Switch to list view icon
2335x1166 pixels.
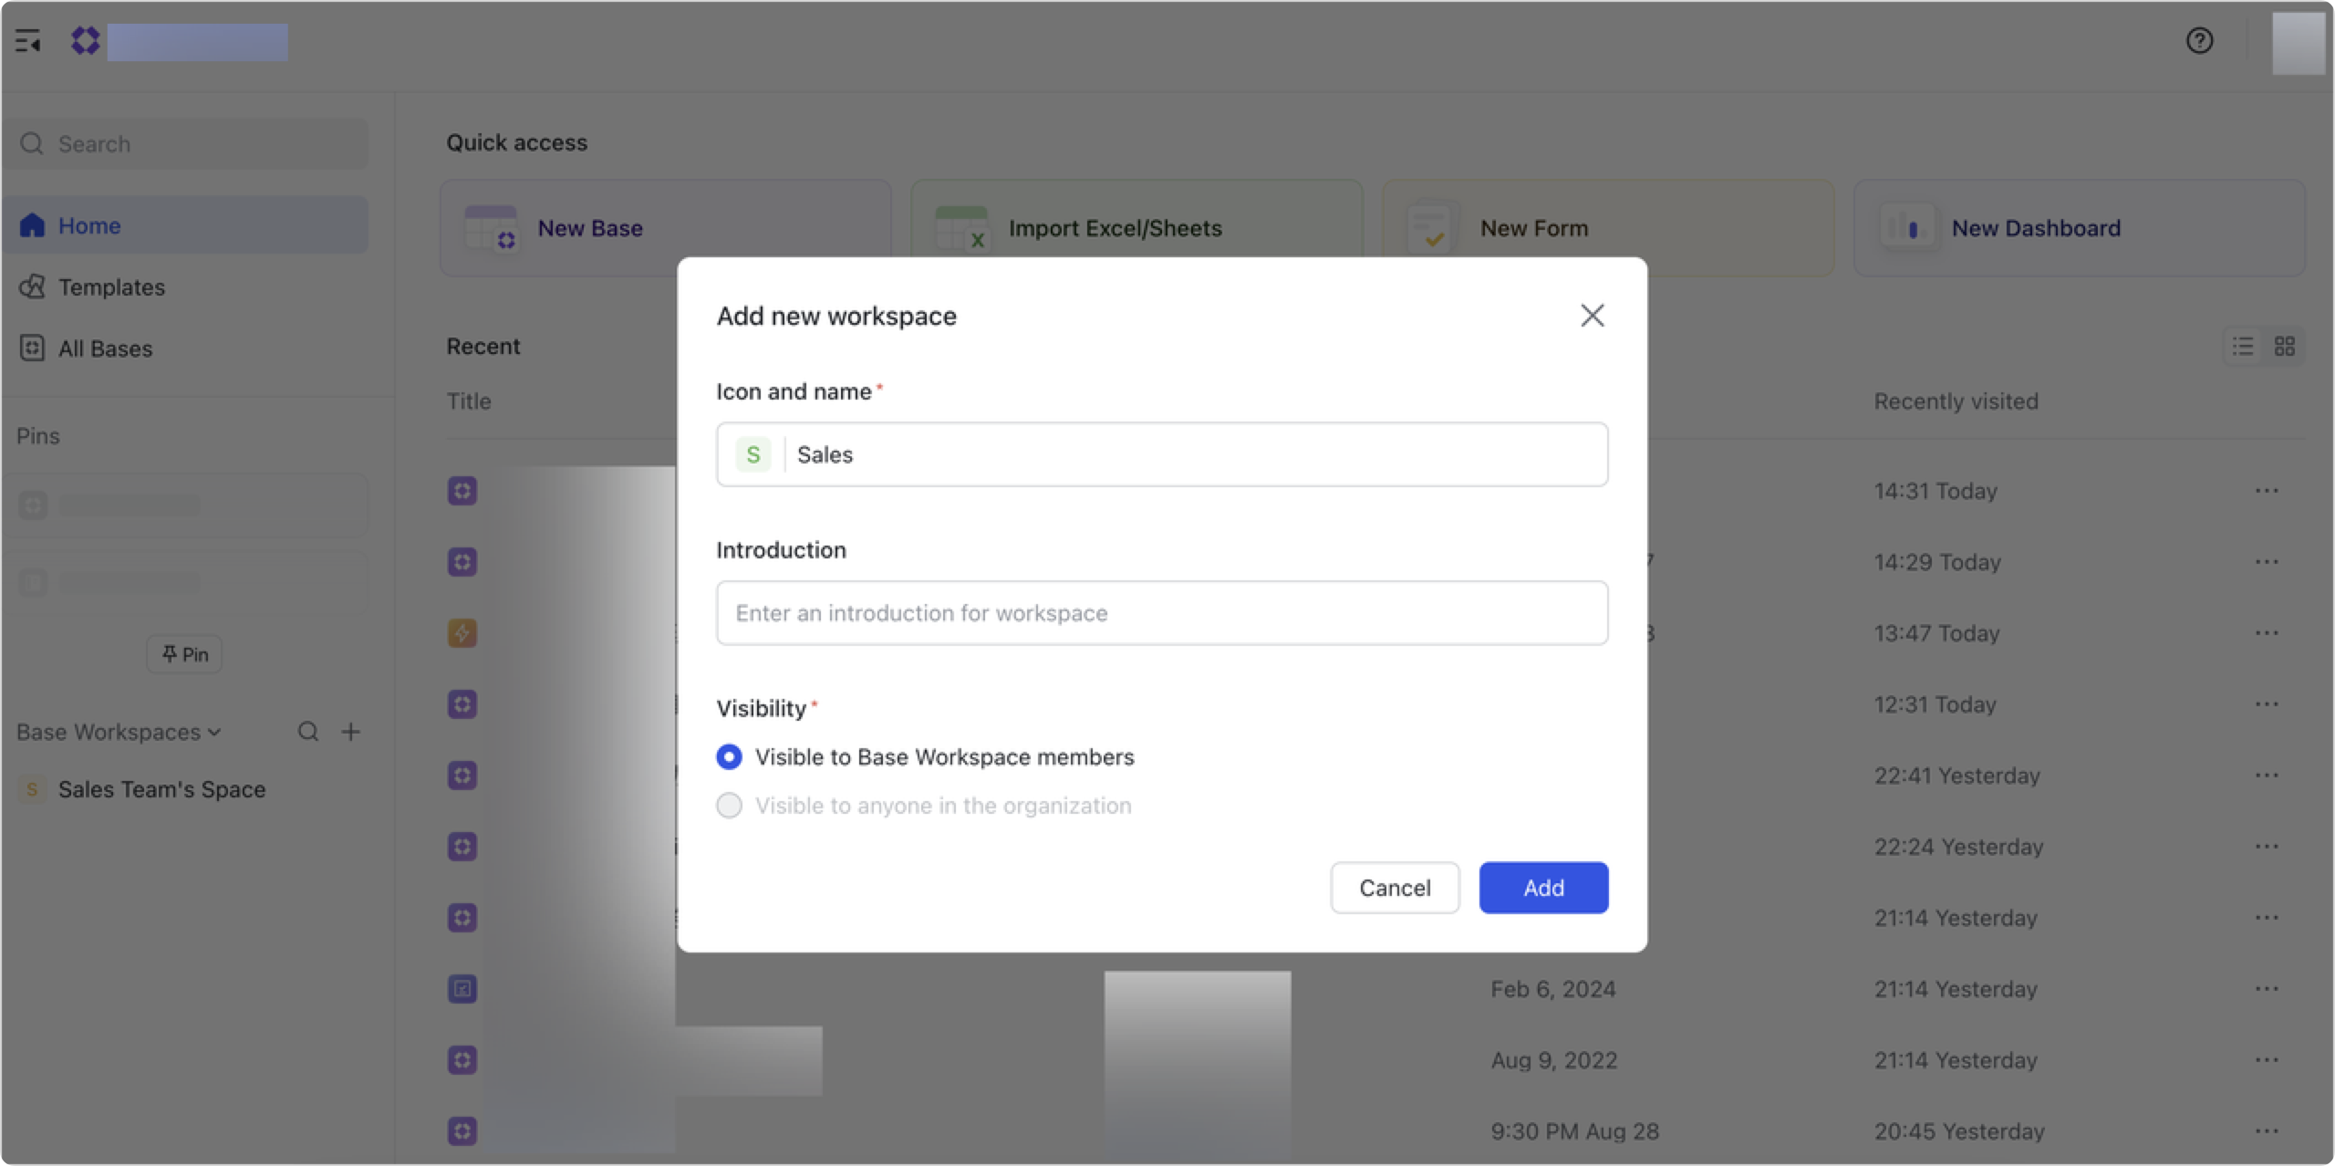pos(2243,347)
